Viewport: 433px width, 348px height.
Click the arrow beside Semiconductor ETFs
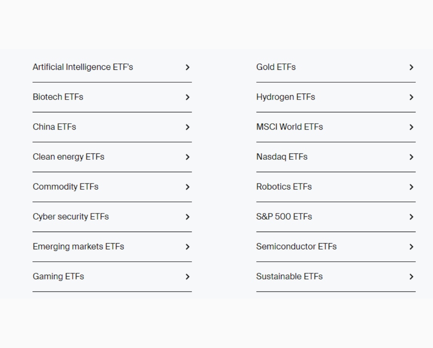[411, 246]
